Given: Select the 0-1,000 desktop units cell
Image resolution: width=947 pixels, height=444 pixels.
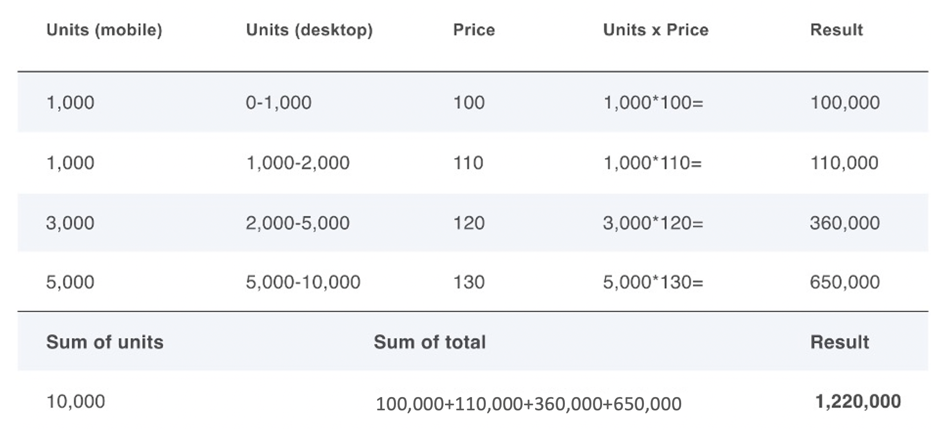Looking at the screenshot, I should tap(278, 103).
